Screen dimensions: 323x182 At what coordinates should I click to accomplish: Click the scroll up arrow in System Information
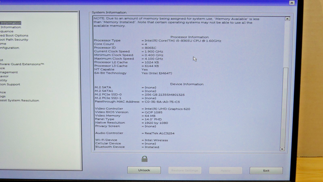[x=287, y=19]
